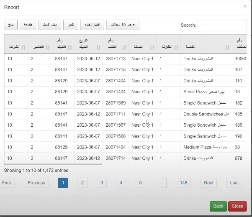The height and width of the screenshot is (217, 252).
Task: Sort table by الكاشير column
Action: point(46,47)
